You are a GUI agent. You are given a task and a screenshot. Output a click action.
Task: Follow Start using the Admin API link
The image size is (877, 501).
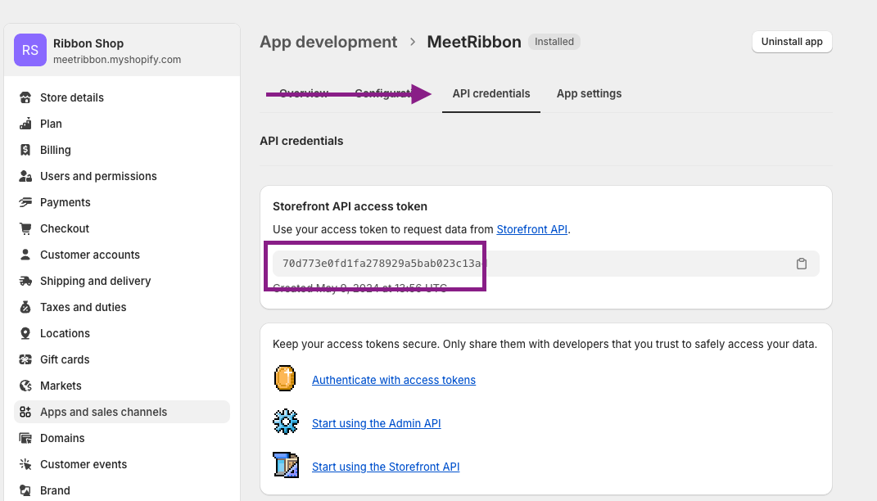[x=376, y=423]
